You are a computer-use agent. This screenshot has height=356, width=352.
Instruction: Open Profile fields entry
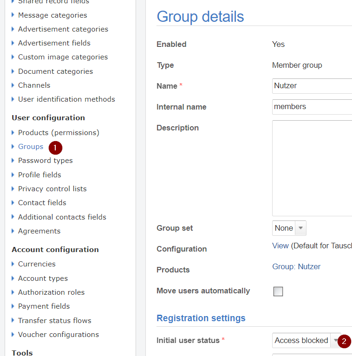[x=39, y=175]
